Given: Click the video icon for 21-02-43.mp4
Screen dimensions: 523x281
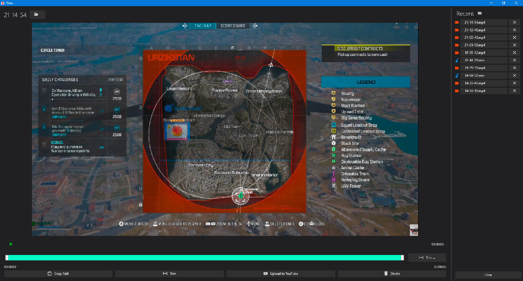Looking at the screenshot, I should click(457, 38).
